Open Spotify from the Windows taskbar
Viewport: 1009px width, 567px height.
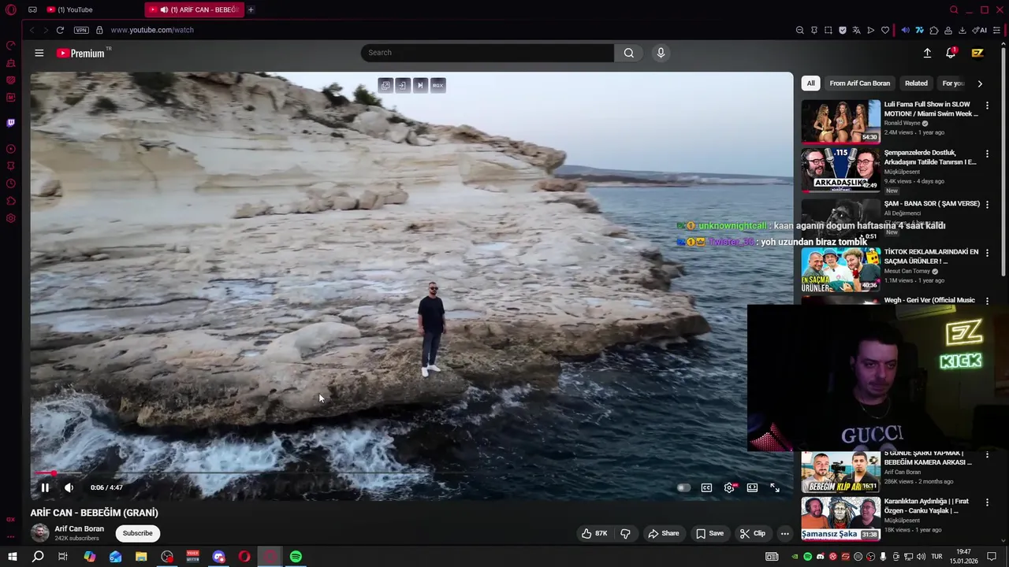296,557
